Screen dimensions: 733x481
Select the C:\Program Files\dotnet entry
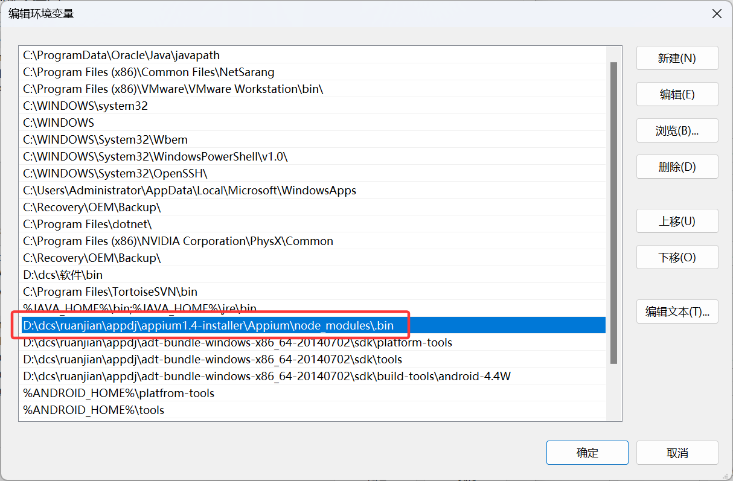click(x=312, y=224)
